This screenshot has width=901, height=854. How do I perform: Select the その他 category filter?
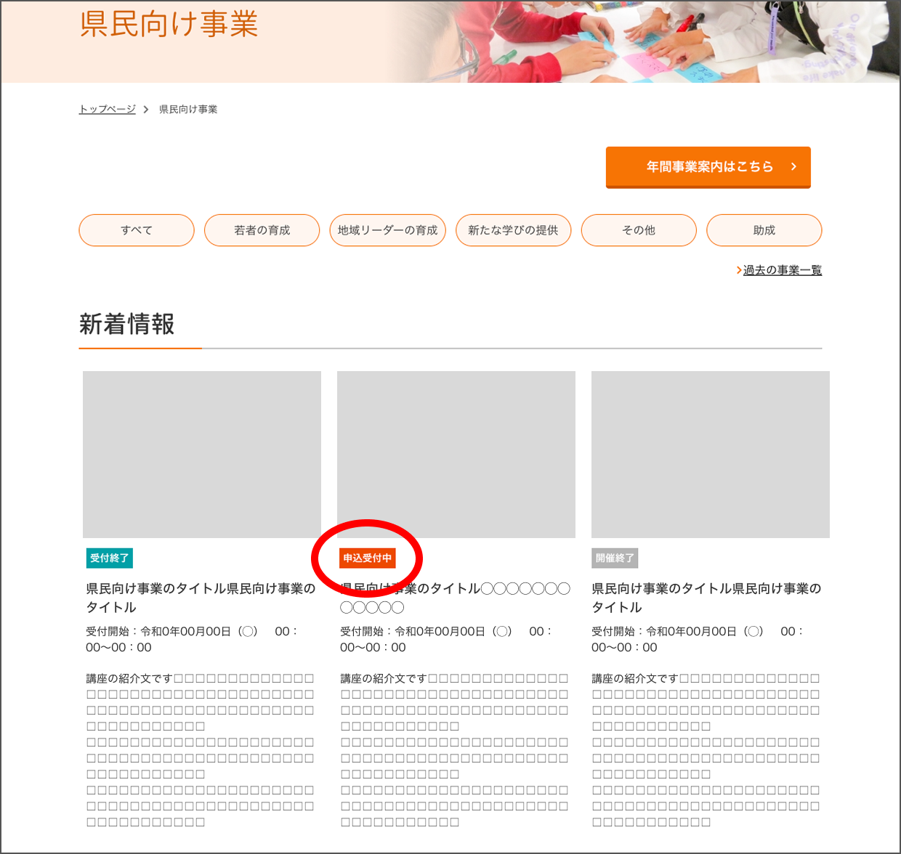(638, 230)
